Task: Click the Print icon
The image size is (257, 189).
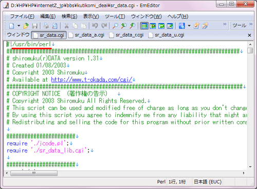Action: tap(46, 26)
